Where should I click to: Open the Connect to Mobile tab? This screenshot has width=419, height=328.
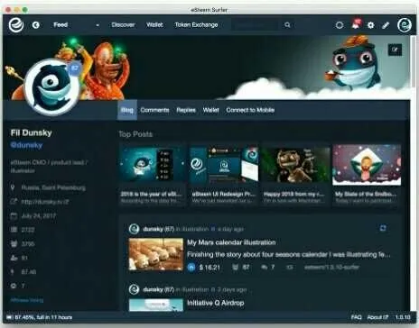(250, 110)
